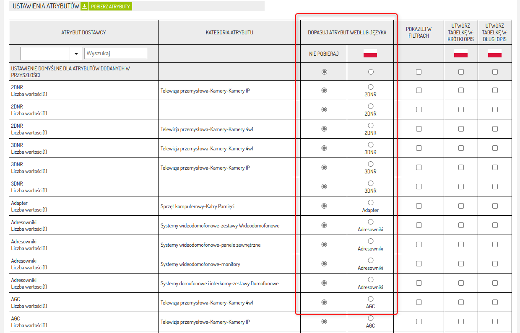Viewport: 520px width, 333px height.
Task: Tick Krótki opis for Adresowniki zestawy Domofonowe
Action: 461,283
